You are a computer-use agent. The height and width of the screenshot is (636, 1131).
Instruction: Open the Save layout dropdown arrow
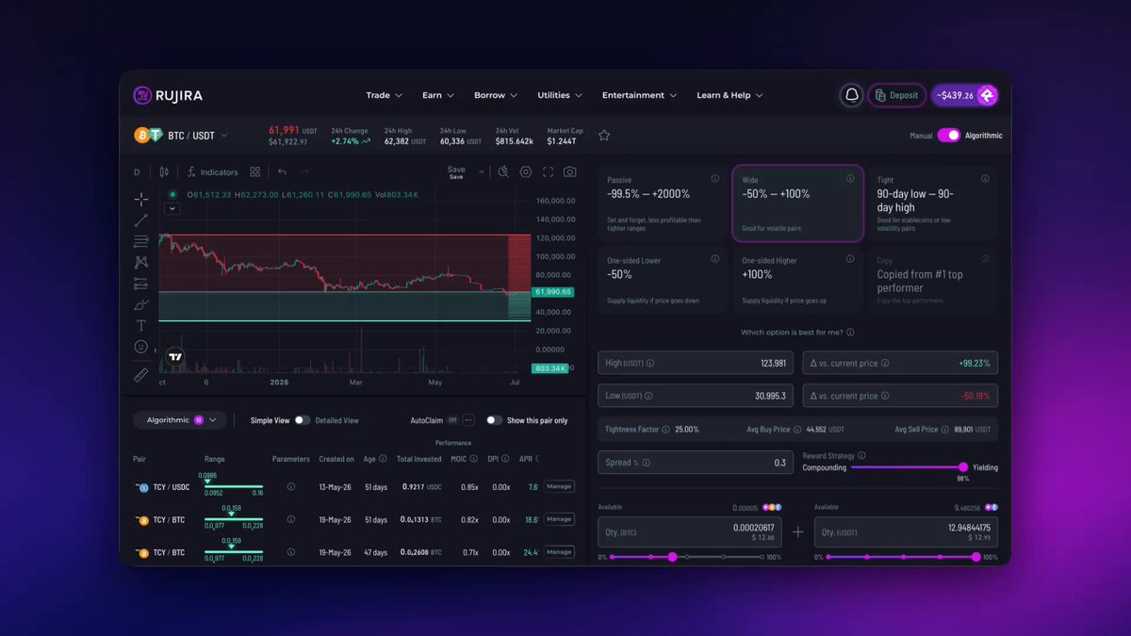[482, 172]
